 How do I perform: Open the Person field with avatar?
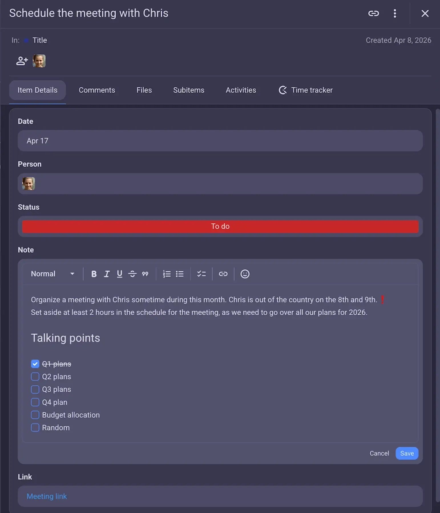click(220, 184)
